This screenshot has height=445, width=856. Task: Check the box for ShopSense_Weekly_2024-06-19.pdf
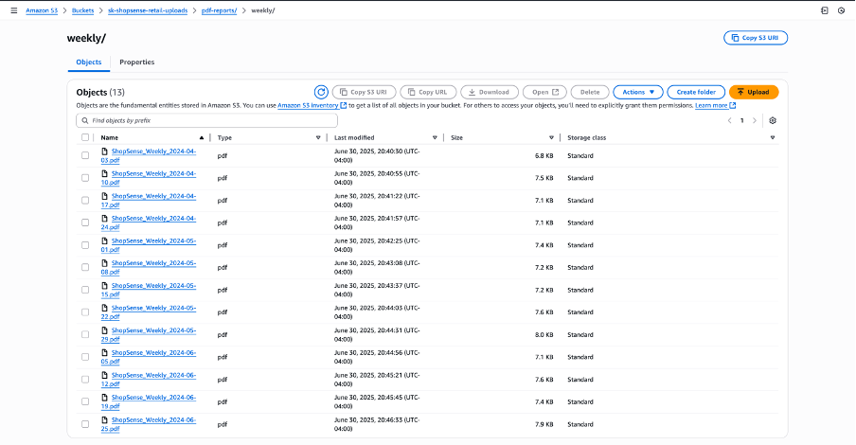[85, 401]
